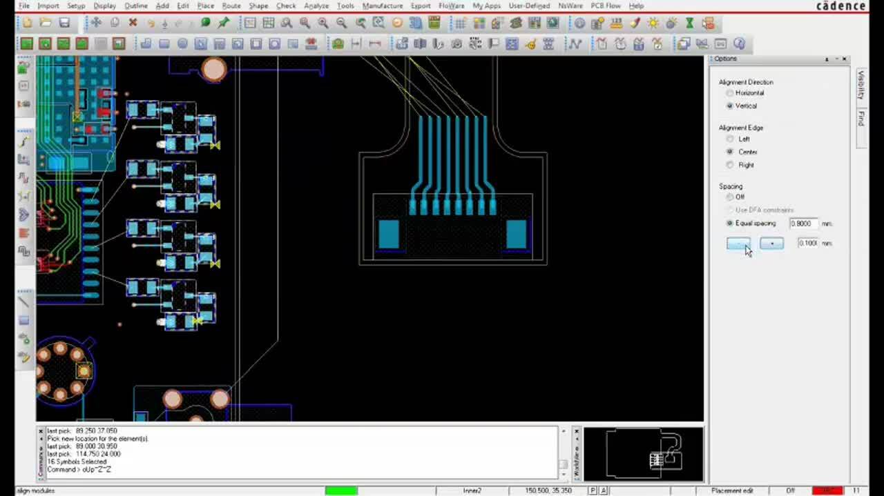Edit the Equal spacing value field
884x496 pixels.
tap(803, 223)
